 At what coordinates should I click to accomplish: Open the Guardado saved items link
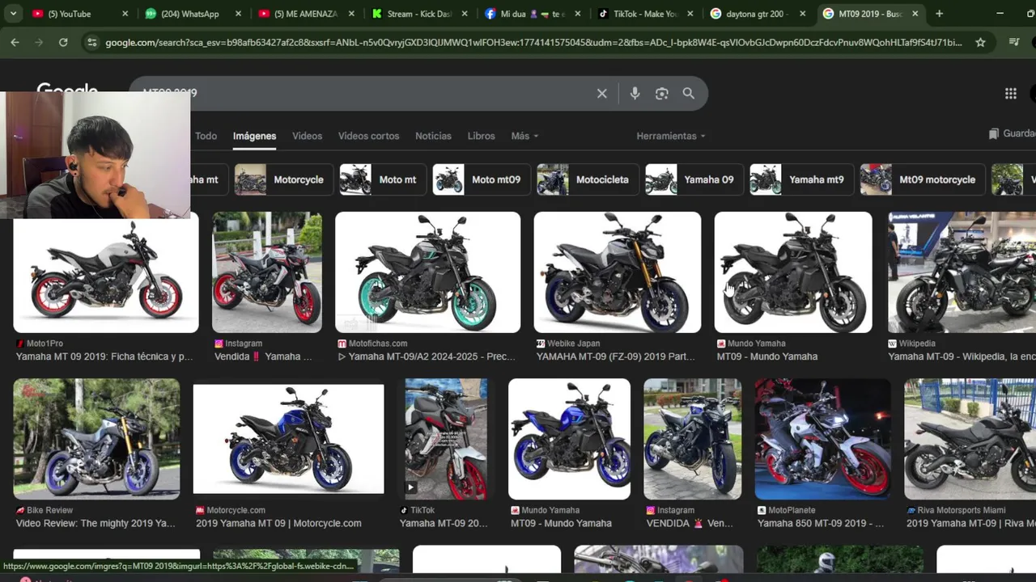click(x=1012, y=133)
